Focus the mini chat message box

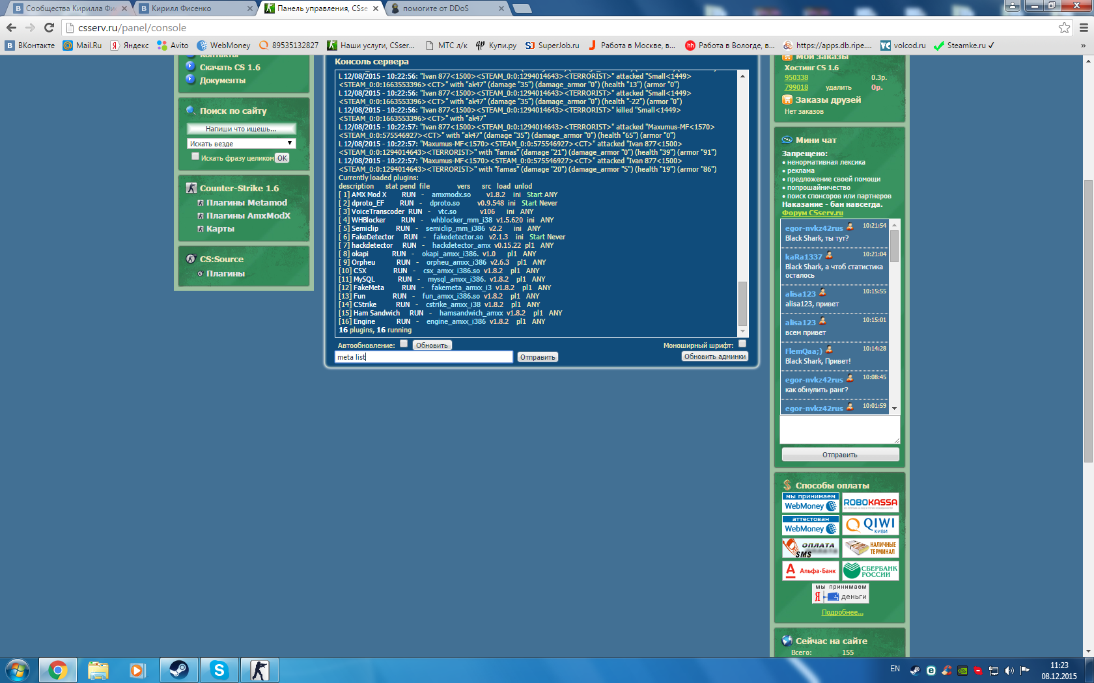point(840,430)
